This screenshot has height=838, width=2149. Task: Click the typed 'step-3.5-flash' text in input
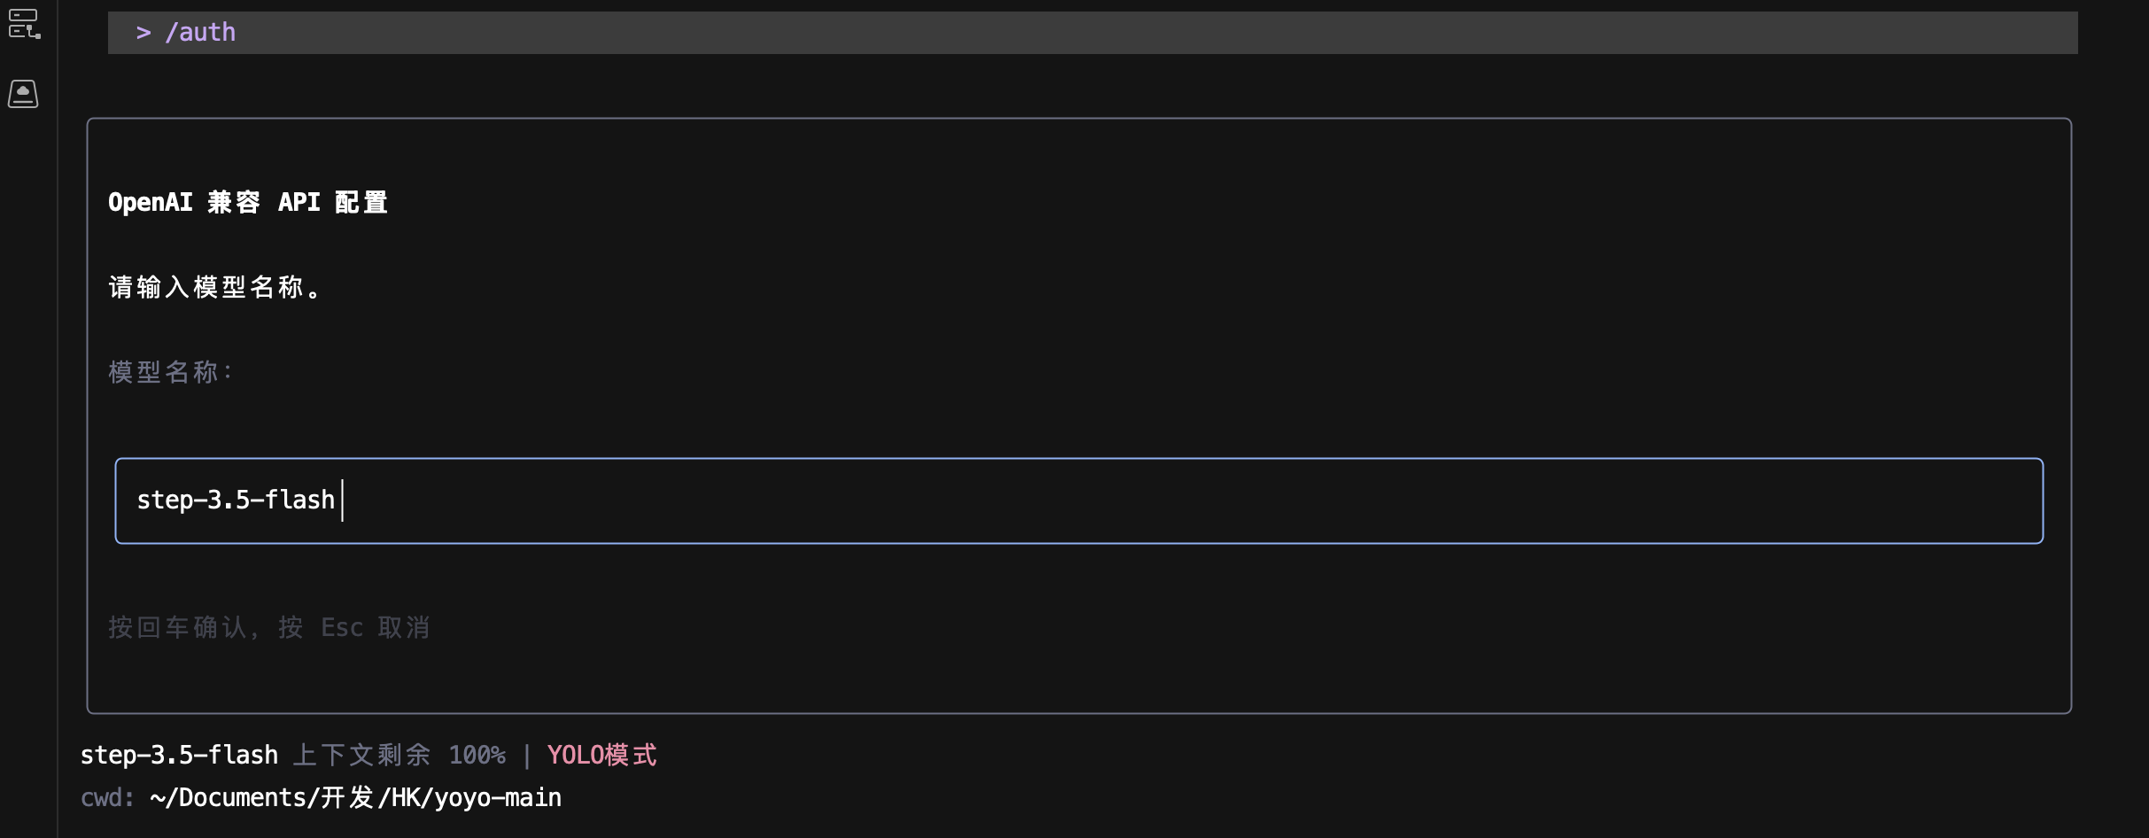[236, 500]
